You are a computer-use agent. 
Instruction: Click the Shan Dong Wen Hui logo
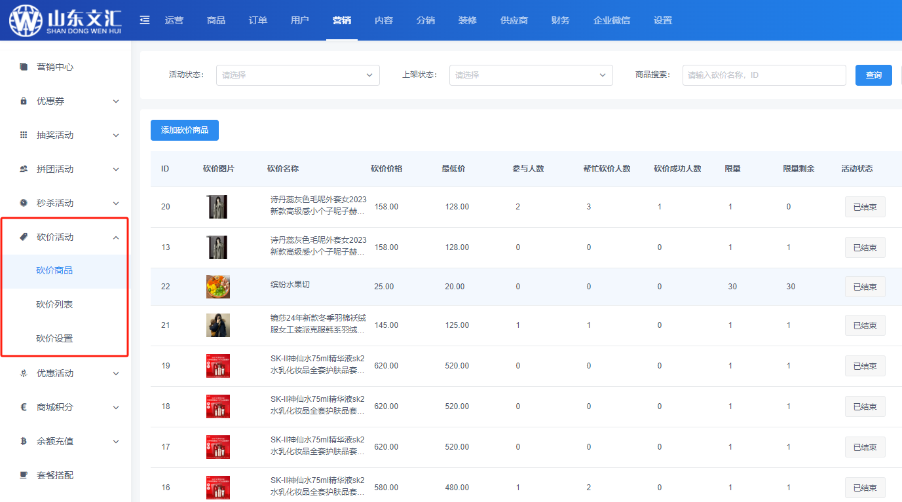coord(65,20)
